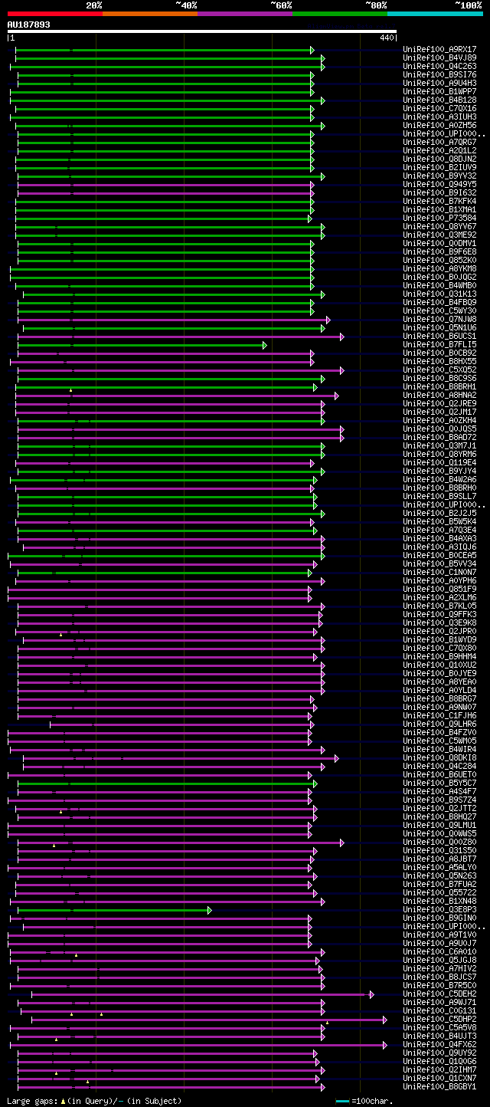Image resolution: width=490 pixels, height=1107 pixels.
Task: Select hit label UniRef100_B8BRH1
Action: [x=439, y=387]
